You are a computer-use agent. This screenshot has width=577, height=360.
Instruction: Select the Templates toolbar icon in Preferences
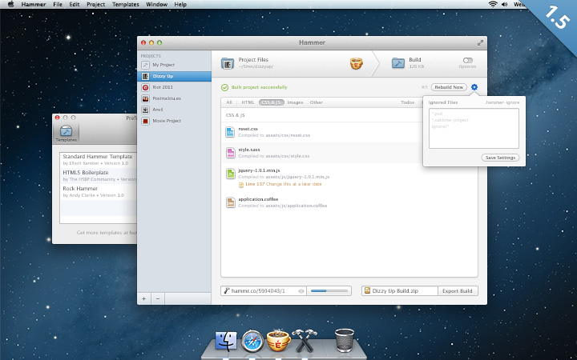pos(67,134)
